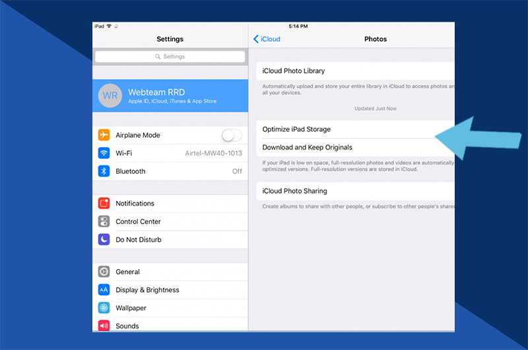Focus the Settings search field
This screenshot has height=350, width=528.
[x=170, y=57]
